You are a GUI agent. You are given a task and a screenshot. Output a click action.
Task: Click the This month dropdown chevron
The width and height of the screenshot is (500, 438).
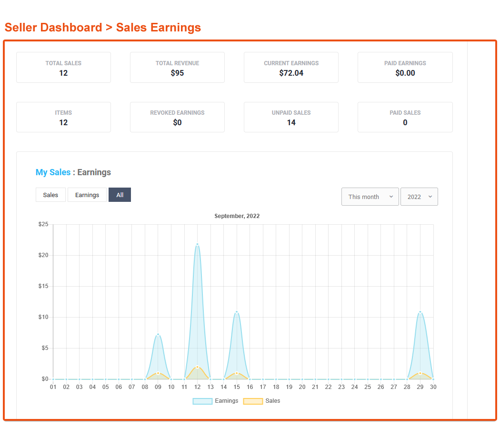pyautogui.click(x=391, y=197)
